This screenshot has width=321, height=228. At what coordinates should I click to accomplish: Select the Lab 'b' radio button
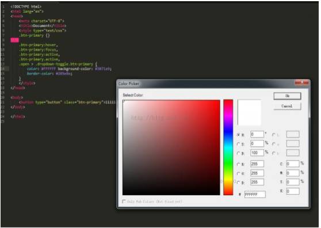coord(274,153)
